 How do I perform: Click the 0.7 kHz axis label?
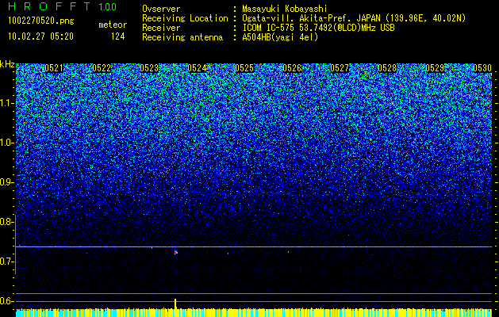coord(6,262)
